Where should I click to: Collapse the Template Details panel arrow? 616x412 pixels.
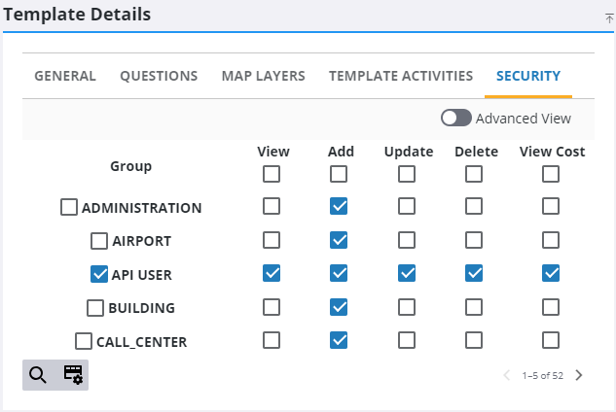tap(609, 18)
